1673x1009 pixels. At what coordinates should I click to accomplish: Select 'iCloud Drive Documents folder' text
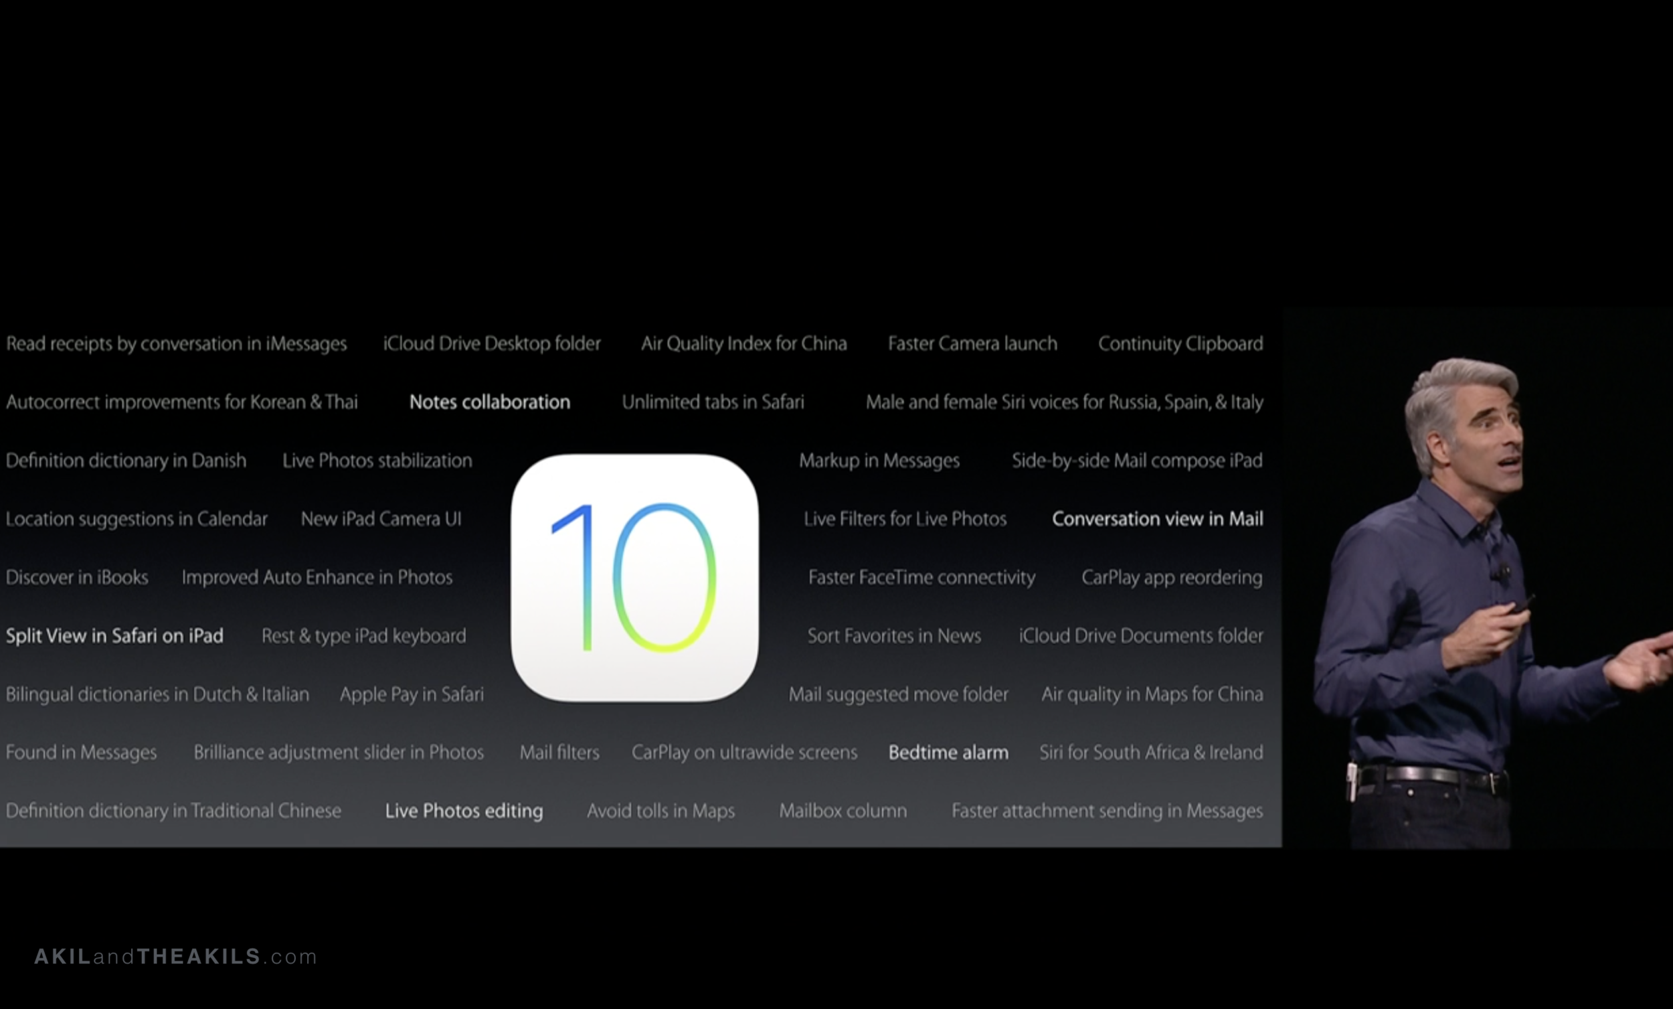pos(1141,636)
